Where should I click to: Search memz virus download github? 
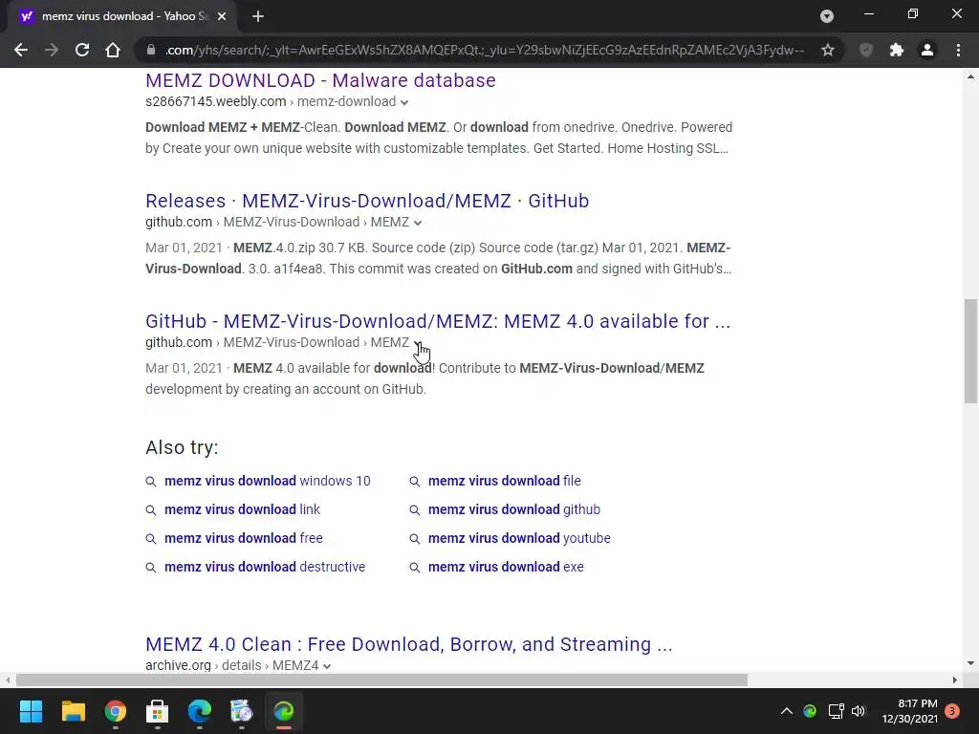(513, 509)
